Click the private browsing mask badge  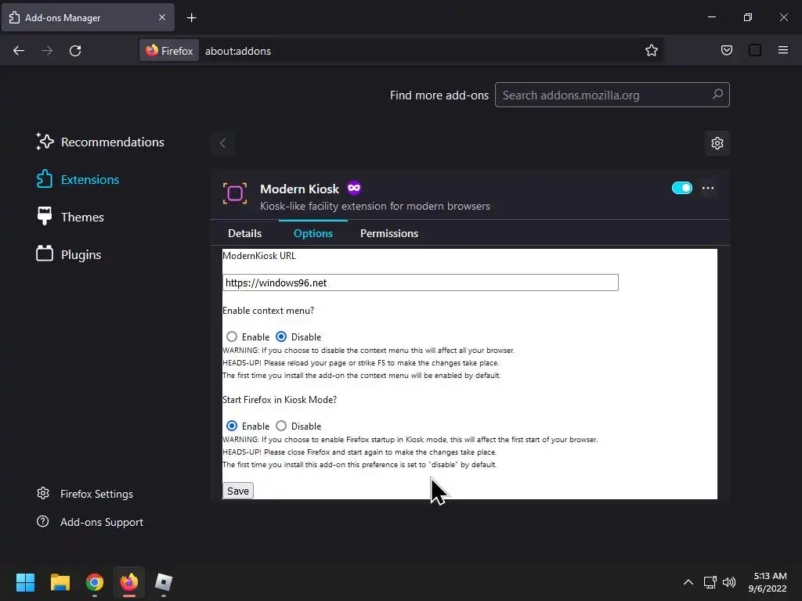[x=354, y=188]
